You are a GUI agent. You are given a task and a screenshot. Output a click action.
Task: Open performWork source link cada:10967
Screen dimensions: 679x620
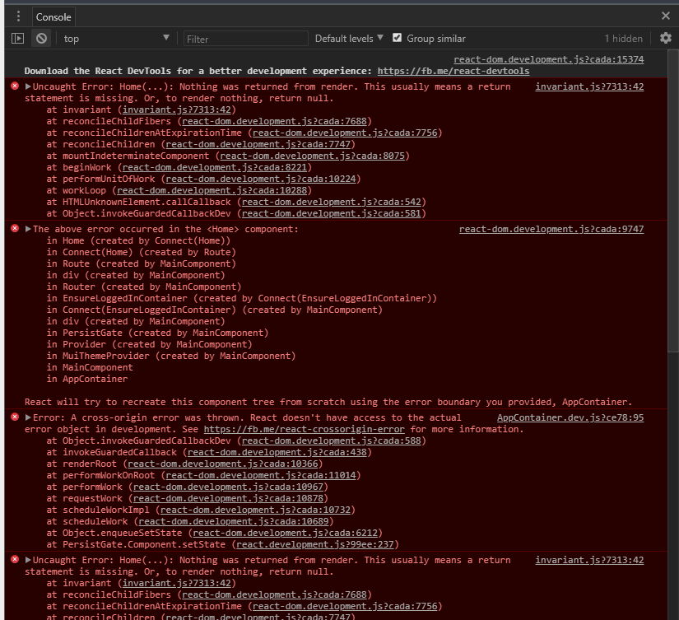(228, 487)
